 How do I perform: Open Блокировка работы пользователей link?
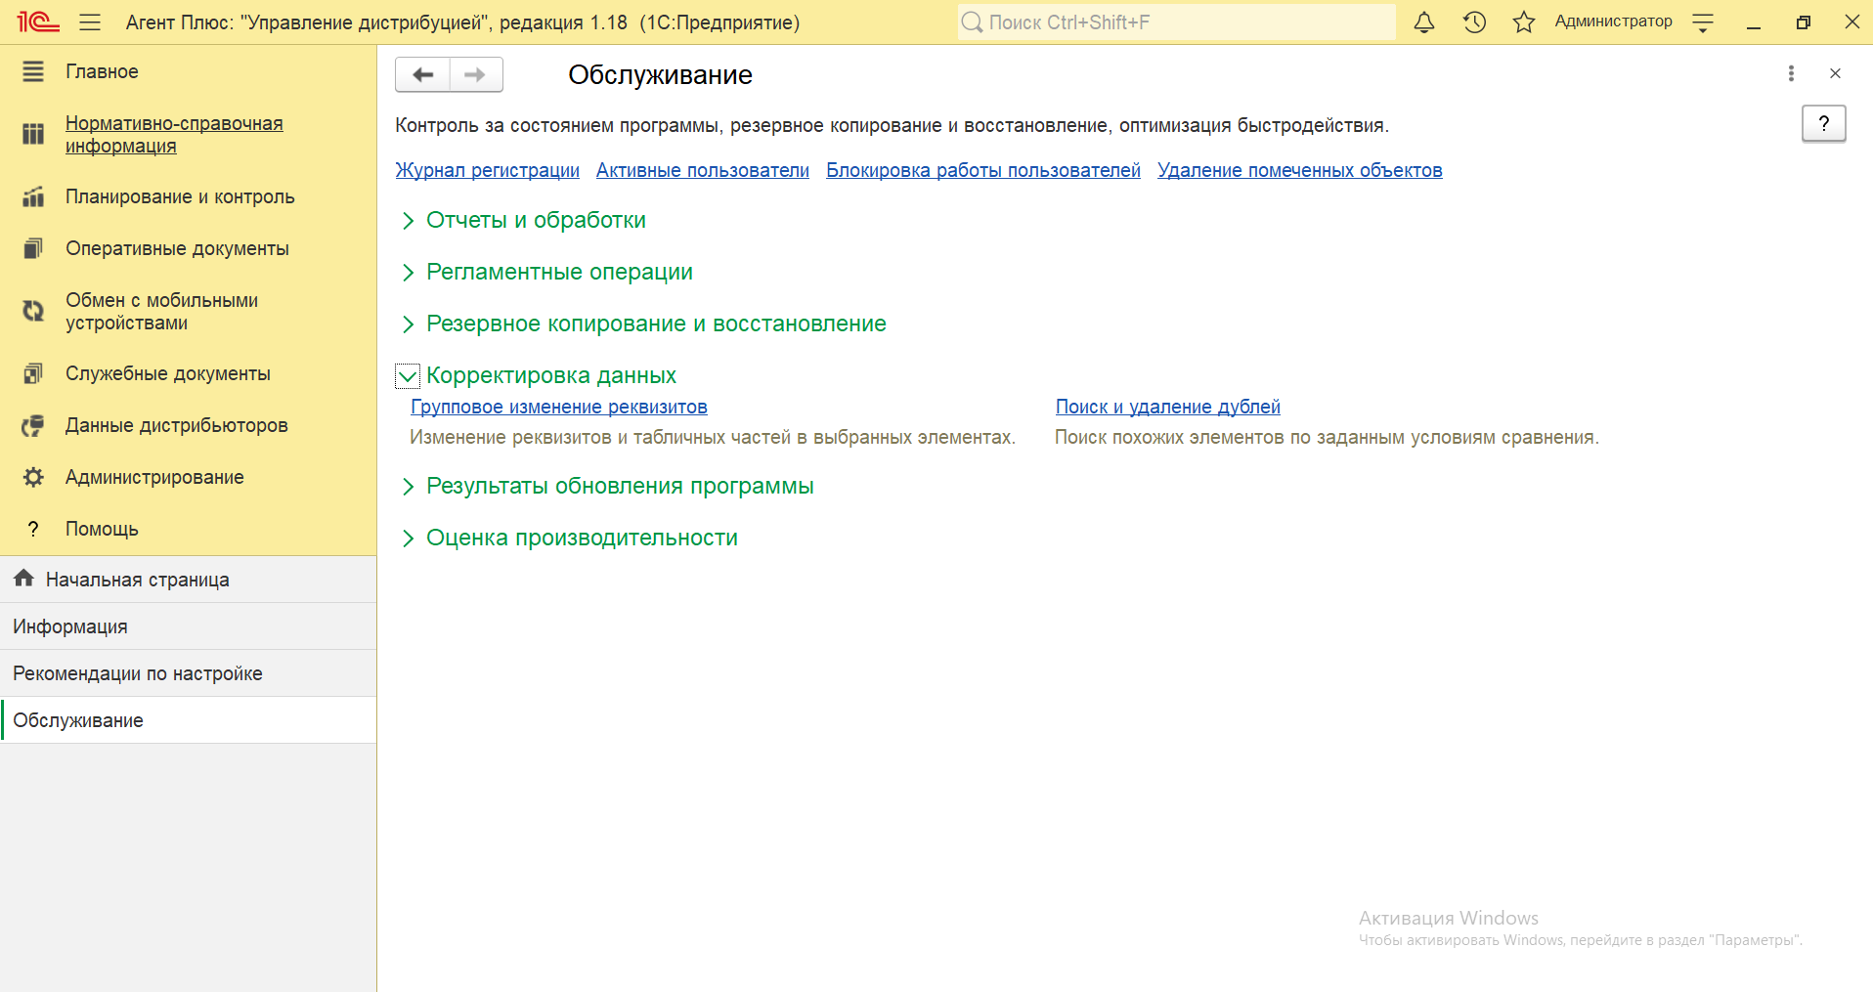tap(983, 170)
